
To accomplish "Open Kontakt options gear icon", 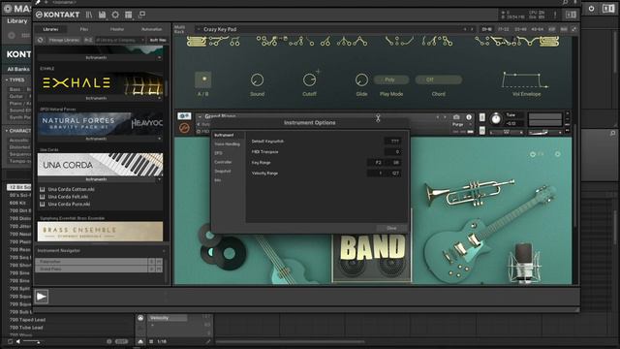I will tap(115, 15).
